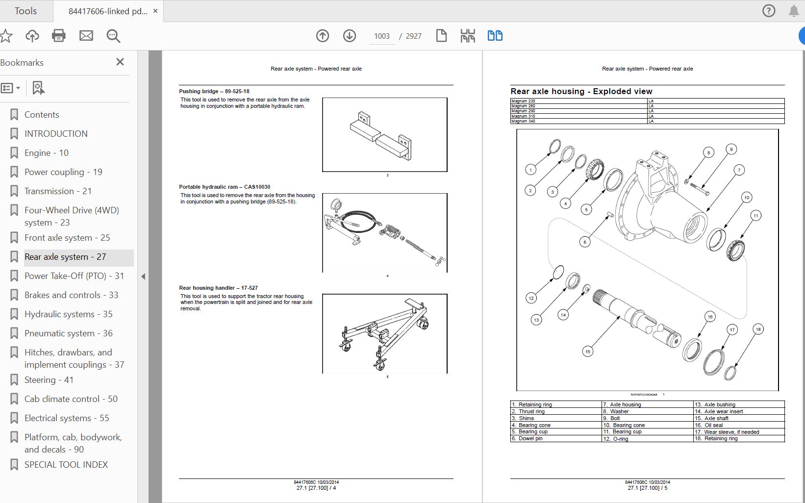Click the page number field showing 1003
Viewport: 805px width, 503px height.
(382, 36)
